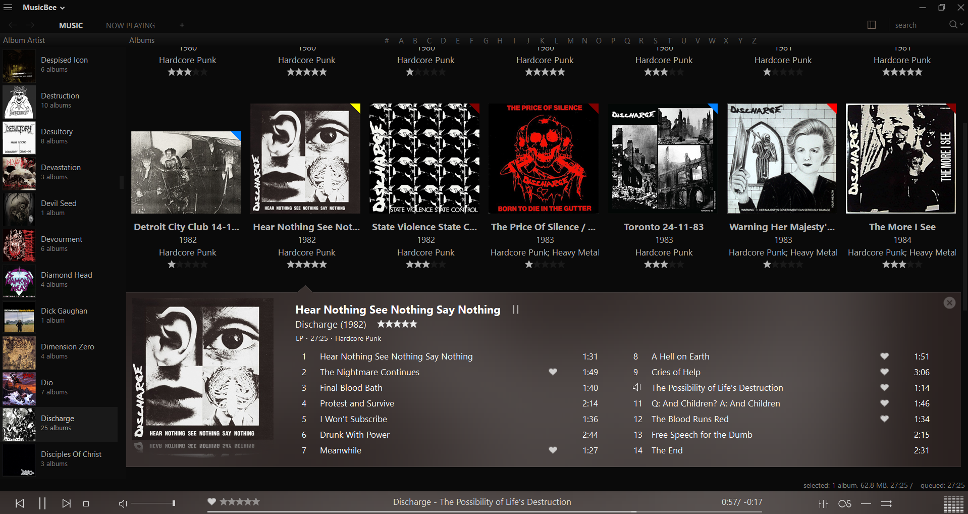The width and height of the screenshot is (968, 514).
Task: Open the Toronto 24-11-83 album cover
Action: (x=663, y=159)
